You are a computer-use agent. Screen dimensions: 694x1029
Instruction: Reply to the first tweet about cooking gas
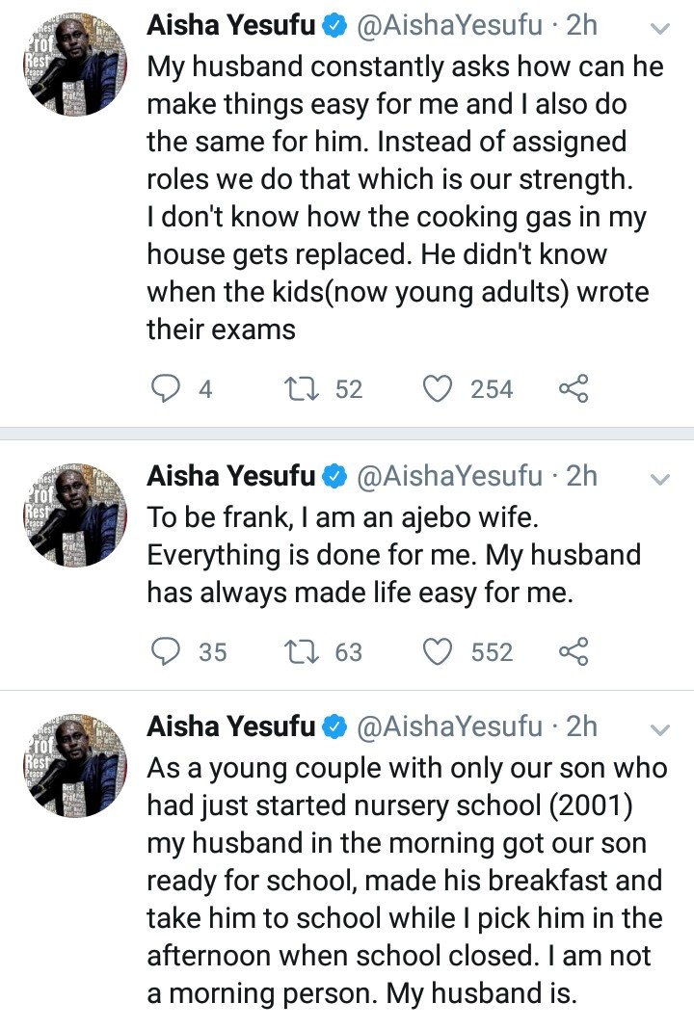166,388
